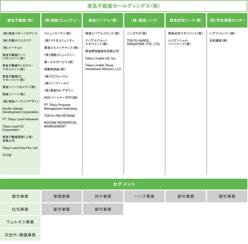
Task: Select Tokyu Livable Texas Investment Advisors, LLC
Action: tap(103, 67)
